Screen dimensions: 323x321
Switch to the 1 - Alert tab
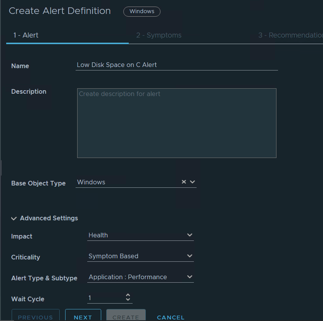point(26,35)
